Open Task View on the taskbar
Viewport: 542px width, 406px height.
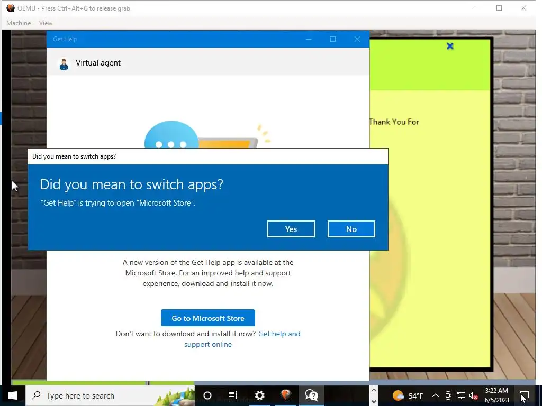click(233, 395)
